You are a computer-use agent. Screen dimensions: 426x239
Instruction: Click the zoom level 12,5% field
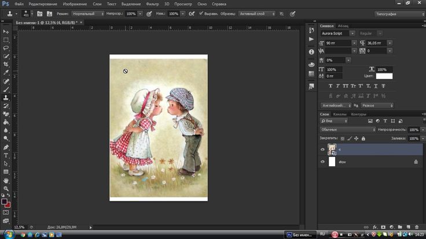point(19,227)
